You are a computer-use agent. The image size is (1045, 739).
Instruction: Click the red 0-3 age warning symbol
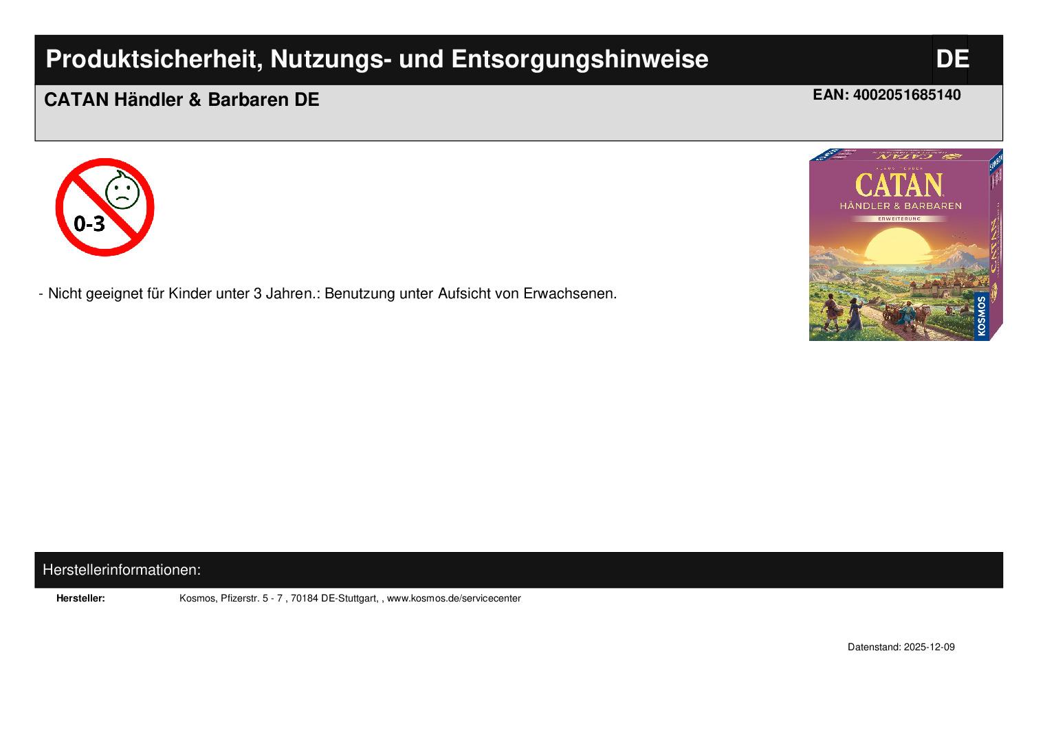104,207
